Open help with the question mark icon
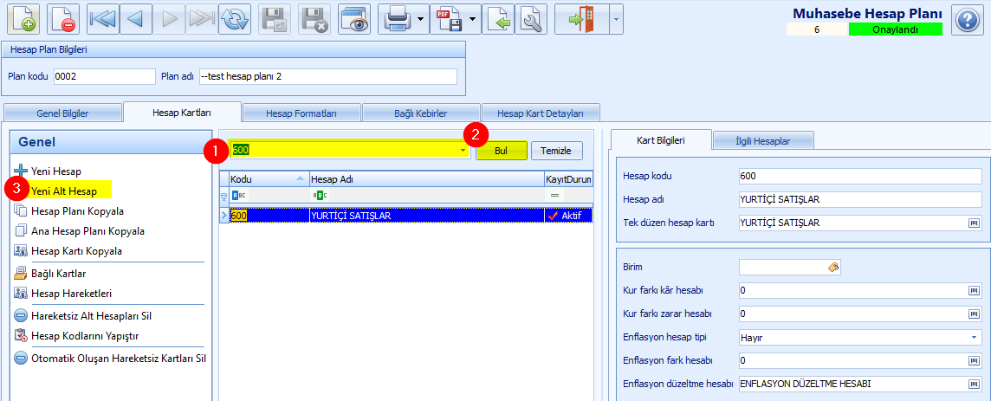 pyautogui.click(x=967, y=20)
